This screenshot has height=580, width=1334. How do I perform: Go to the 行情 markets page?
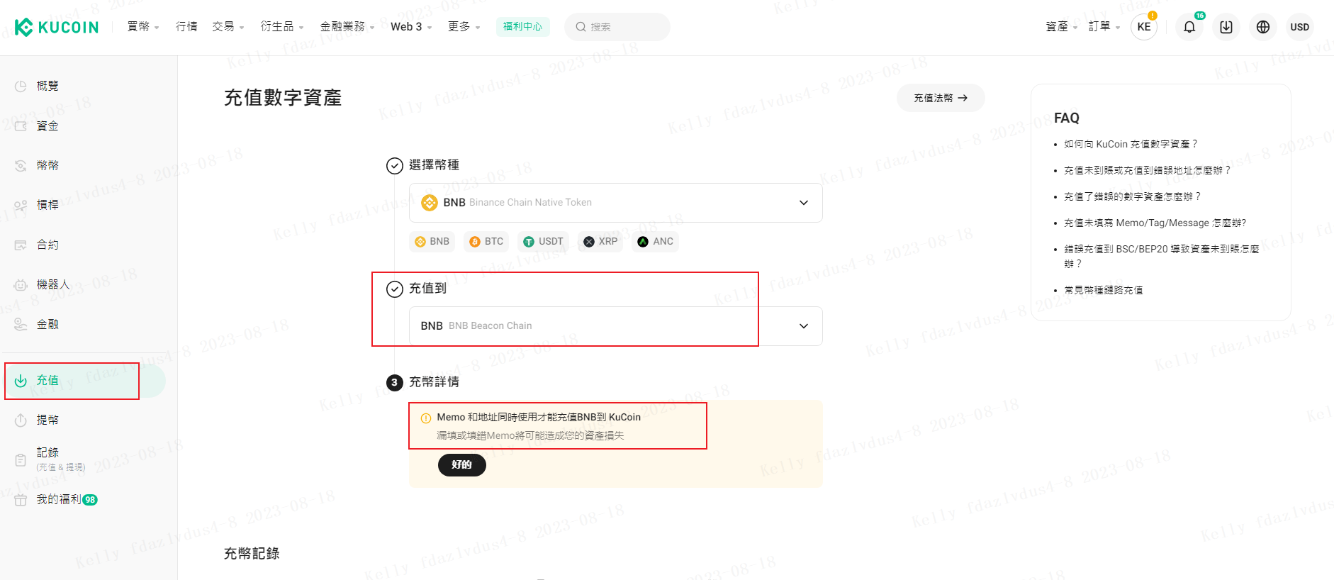point(186,27)
